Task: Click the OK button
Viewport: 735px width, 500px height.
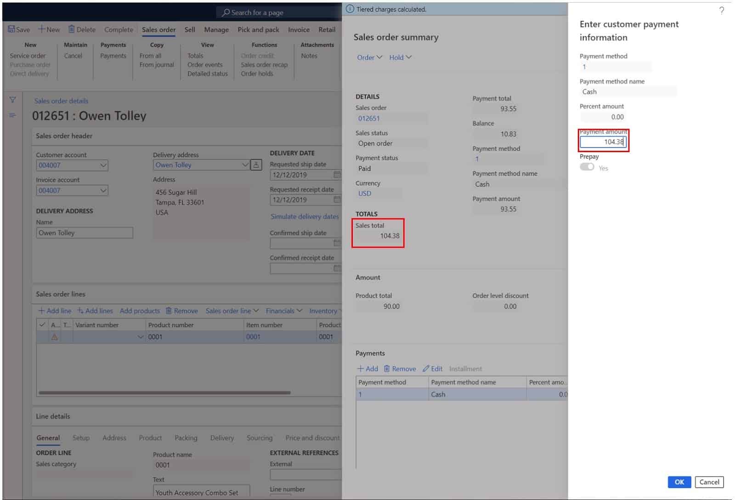Action: click(x=679, y=482)
